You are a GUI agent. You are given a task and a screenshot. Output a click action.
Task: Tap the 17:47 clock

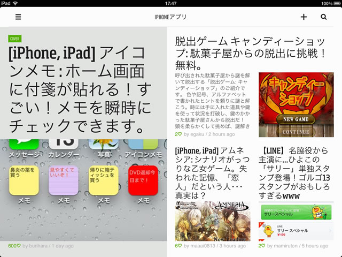[x=170, y=3]
